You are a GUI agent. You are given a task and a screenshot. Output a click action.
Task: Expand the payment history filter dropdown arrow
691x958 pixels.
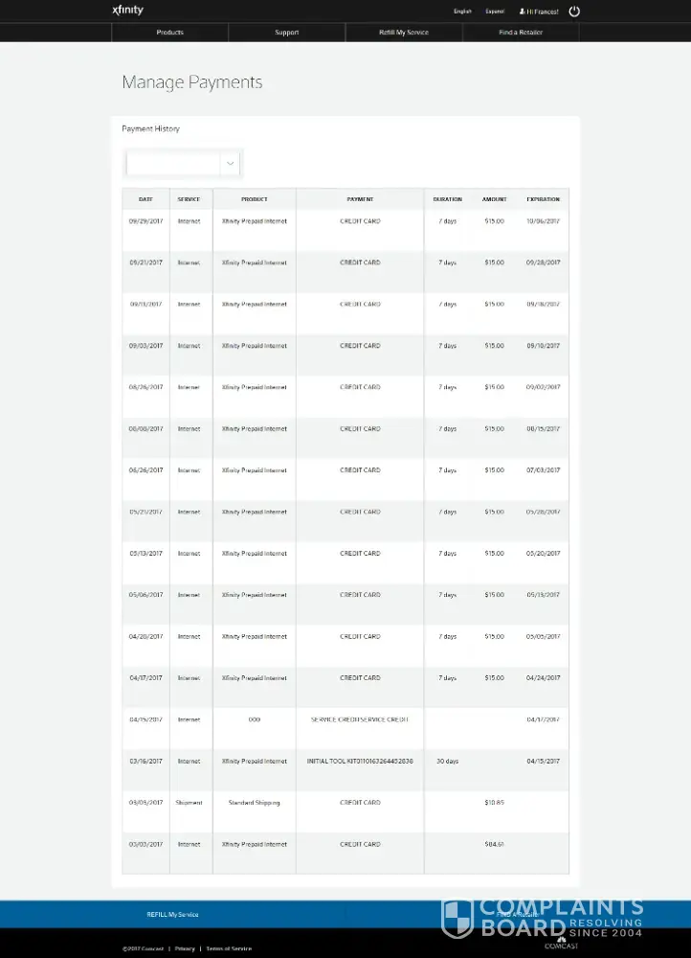click(230, 164)
